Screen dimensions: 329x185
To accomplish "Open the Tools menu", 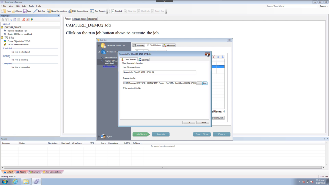I will point(31,6).
